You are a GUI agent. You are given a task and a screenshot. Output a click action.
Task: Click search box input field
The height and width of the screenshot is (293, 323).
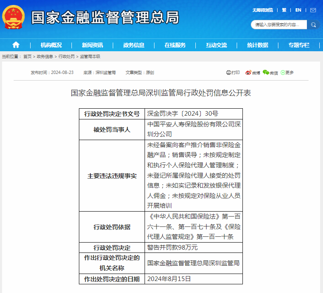click(279, 25)
